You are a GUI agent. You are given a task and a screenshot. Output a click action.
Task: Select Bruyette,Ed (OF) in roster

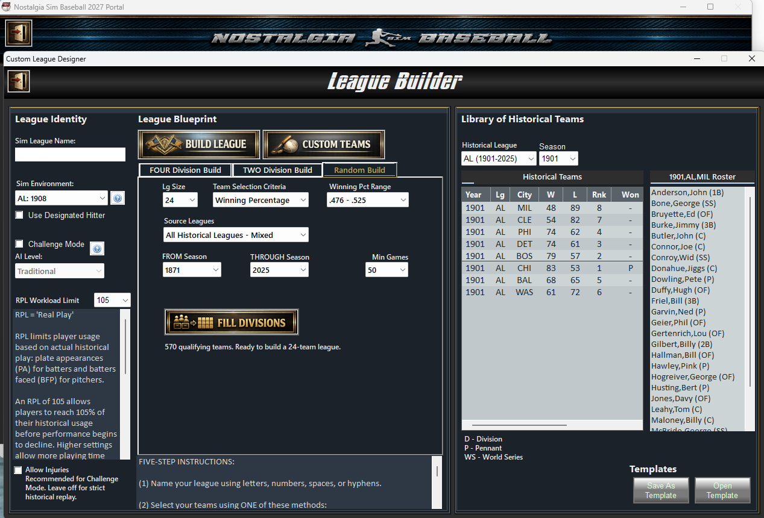coord(682,214)
